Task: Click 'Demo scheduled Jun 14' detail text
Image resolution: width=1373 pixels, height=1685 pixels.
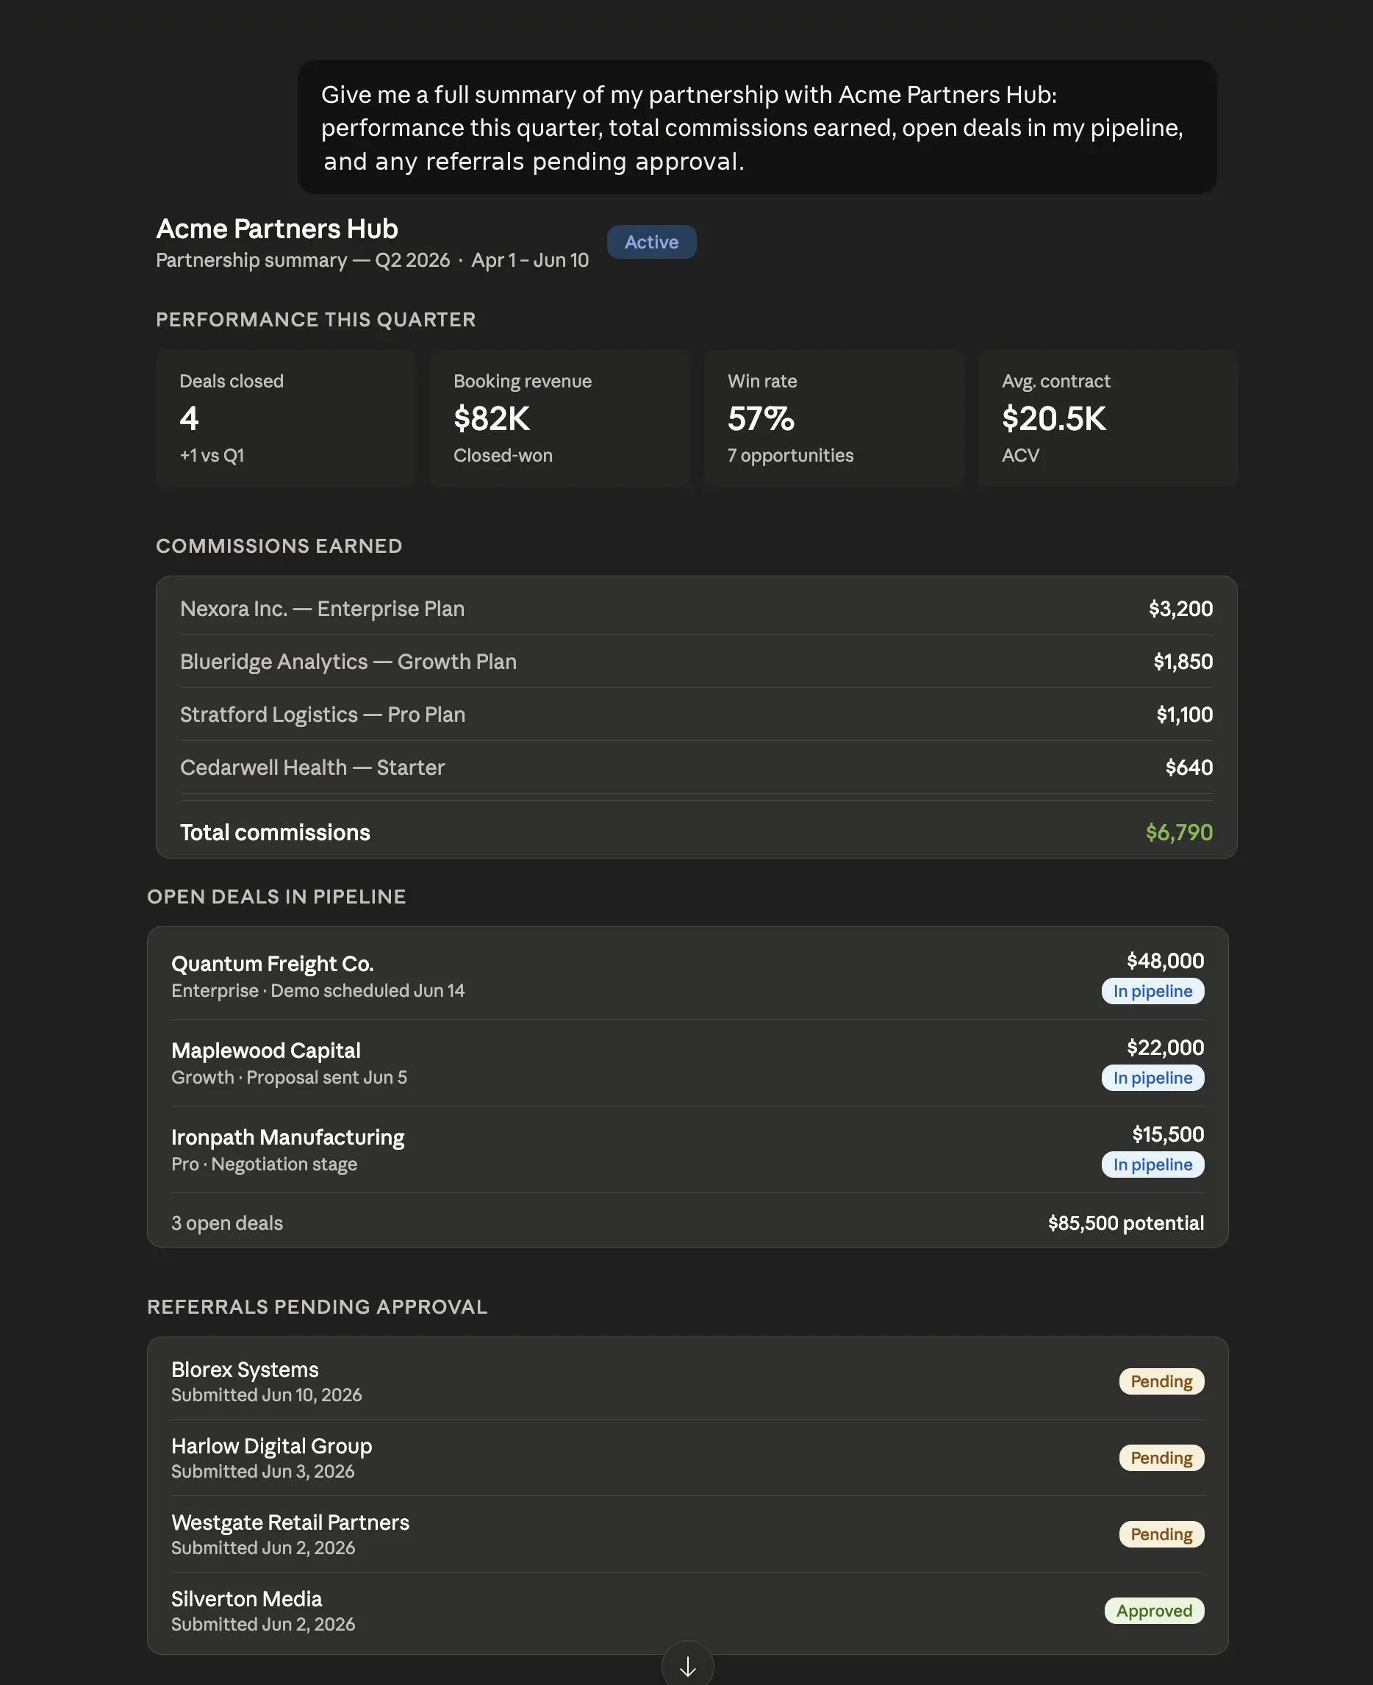Action: tap(368, 991)
